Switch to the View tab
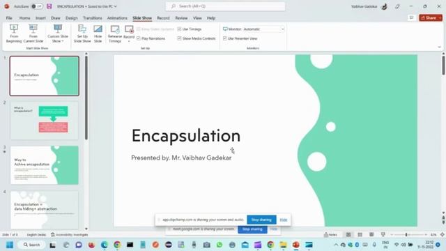The image size is (446, 251). tap(197, 18)
